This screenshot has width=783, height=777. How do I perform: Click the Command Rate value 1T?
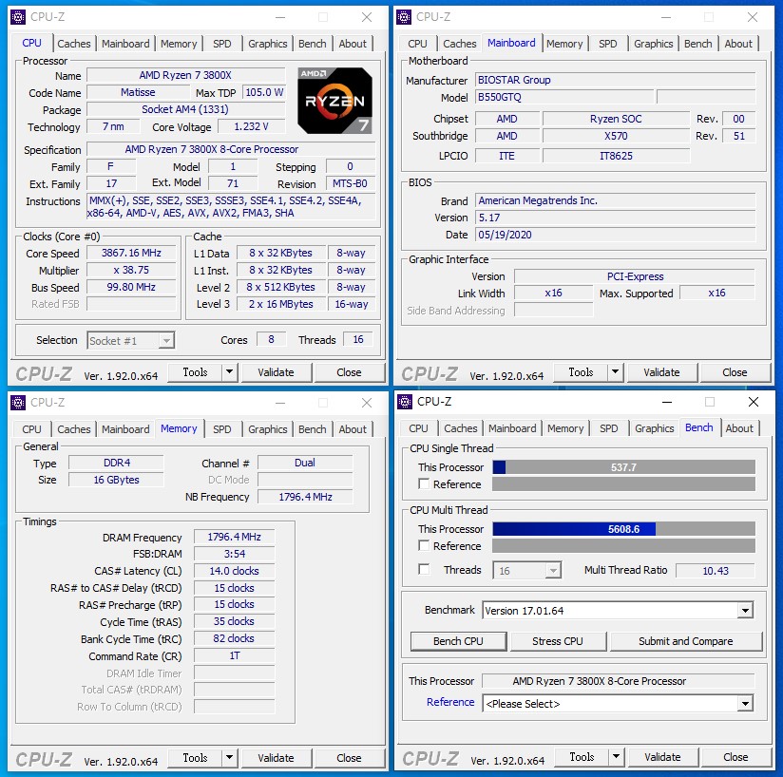(234, 655)
